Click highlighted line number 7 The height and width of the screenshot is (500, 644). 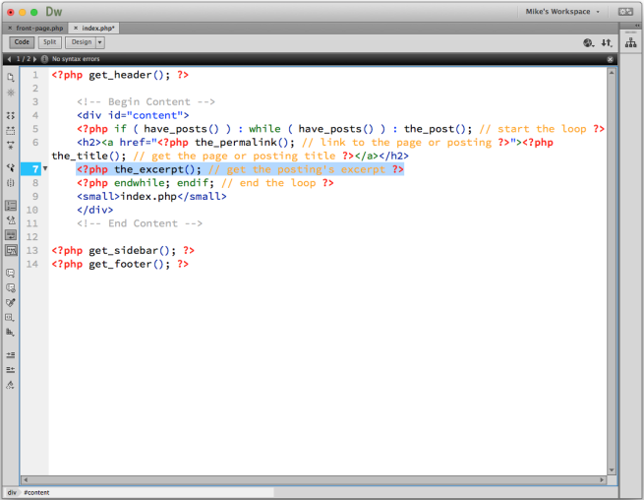[x=35, y=169]
